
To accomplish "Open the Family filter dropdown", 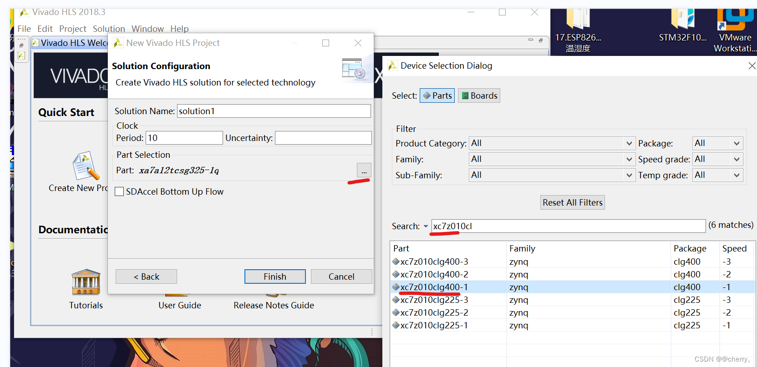I will click(552, 159).
